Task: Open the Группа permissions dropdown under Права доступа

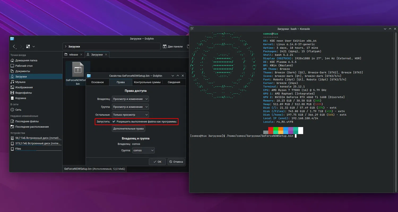Action: (130, 107)
